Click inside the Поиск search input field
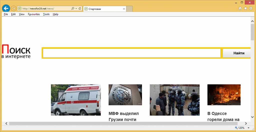Image resolution: width=256 pixels, height=132 pixels. click(x=131, y=53)
